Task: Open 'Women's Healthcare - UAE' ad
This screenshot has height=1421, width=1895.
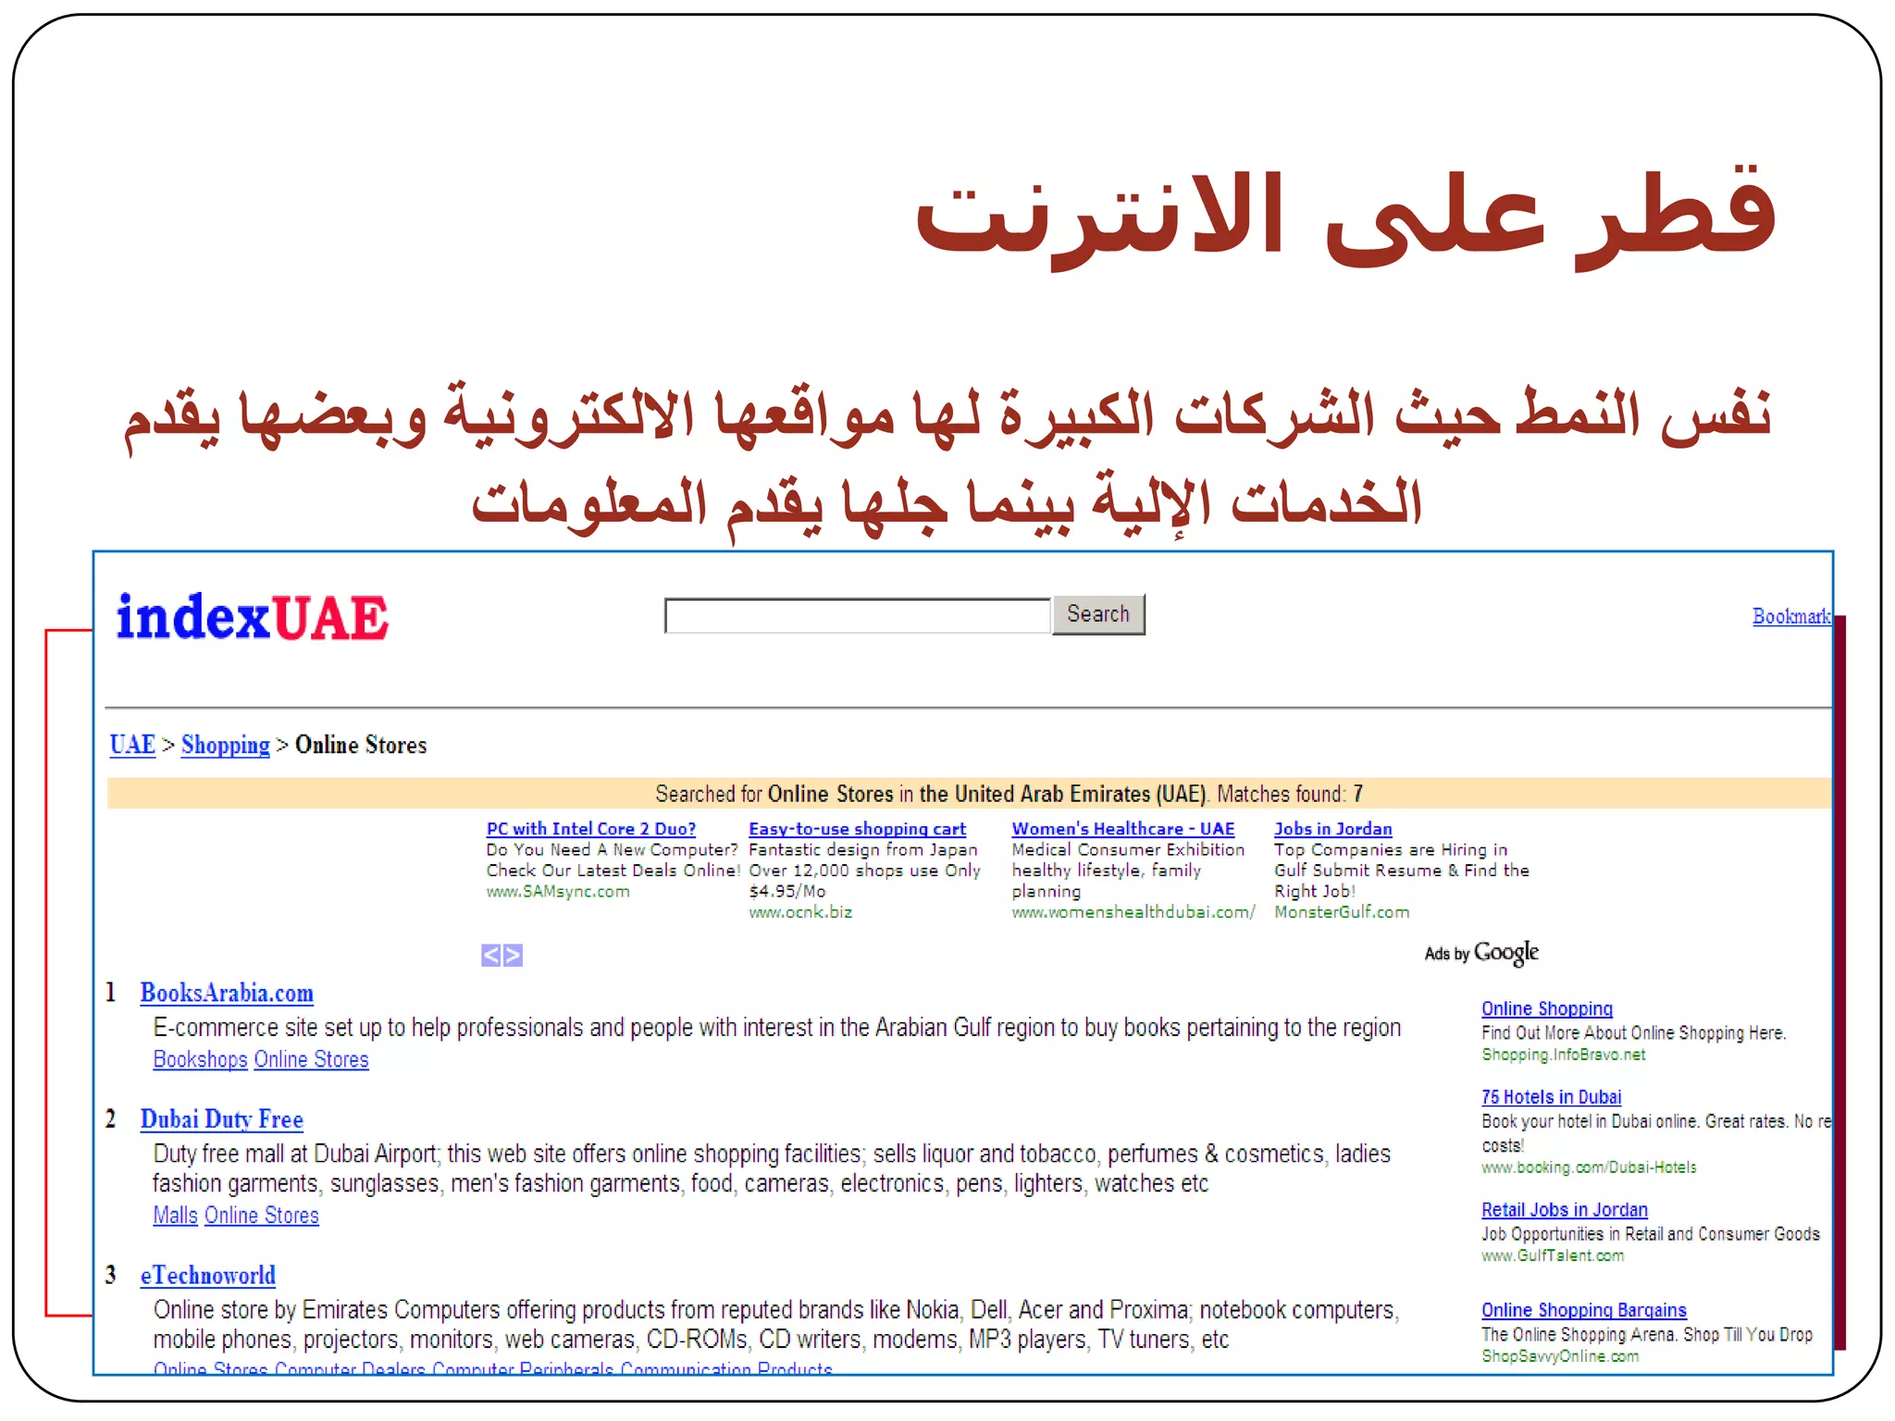Action: coord(1122,829)
